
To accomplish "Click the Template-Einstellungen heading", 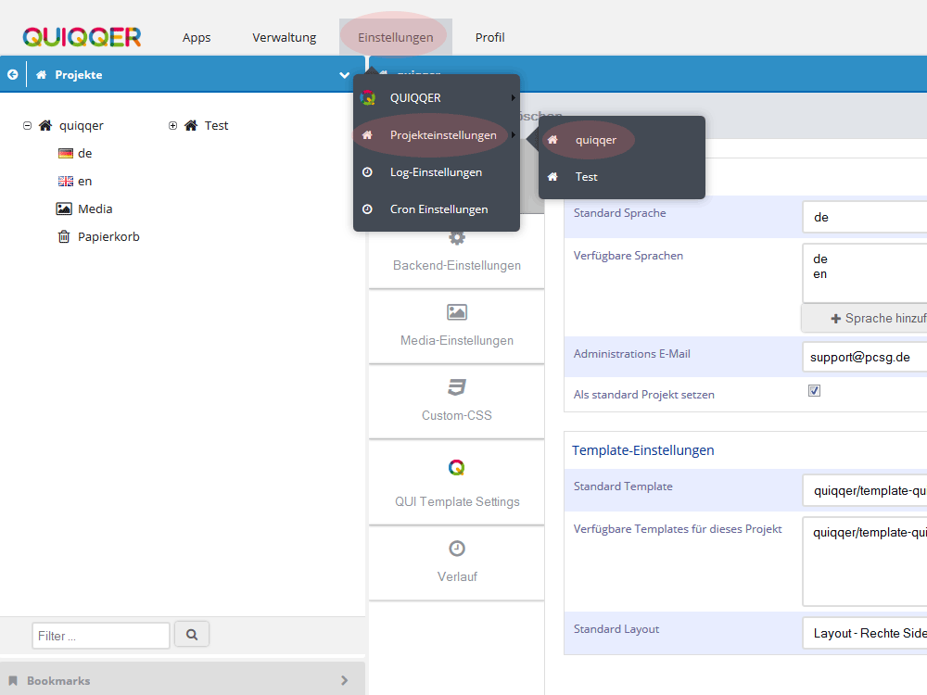I will 642,450.
